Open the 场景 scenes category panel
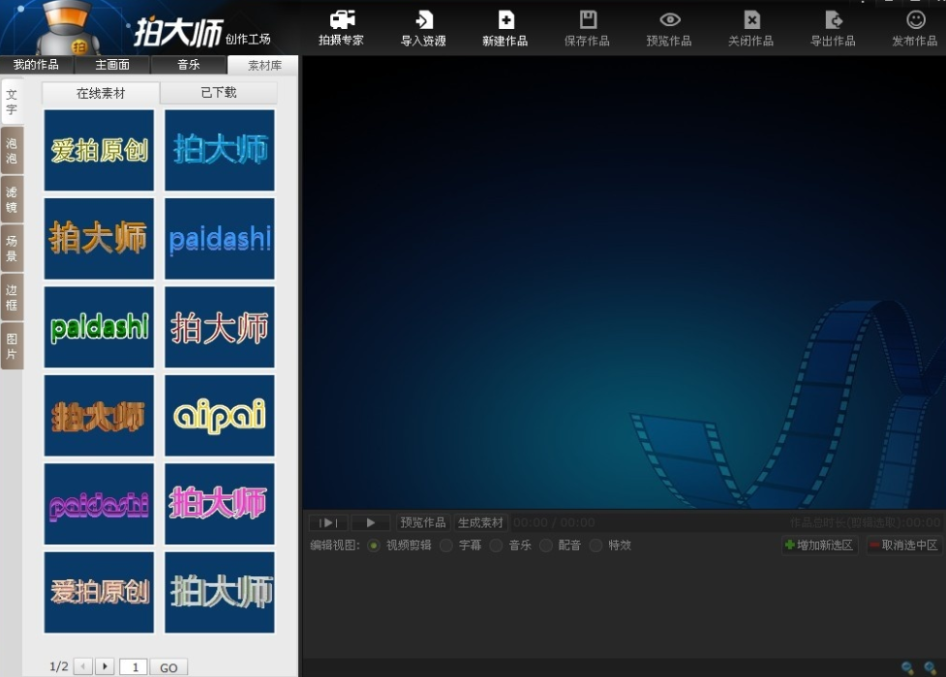The height and width of the screenshot is (677, 946). tap(12, 250)
